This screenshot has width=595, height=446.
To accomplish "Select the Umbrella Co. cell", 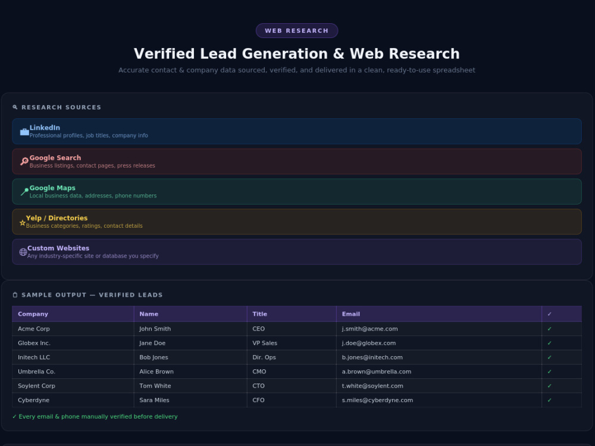I will click(73, 372).
